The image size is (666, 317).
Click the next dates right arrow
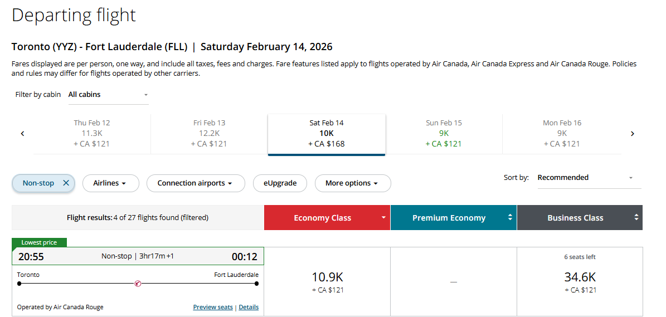pyautogui.click(x=632, y=134)
